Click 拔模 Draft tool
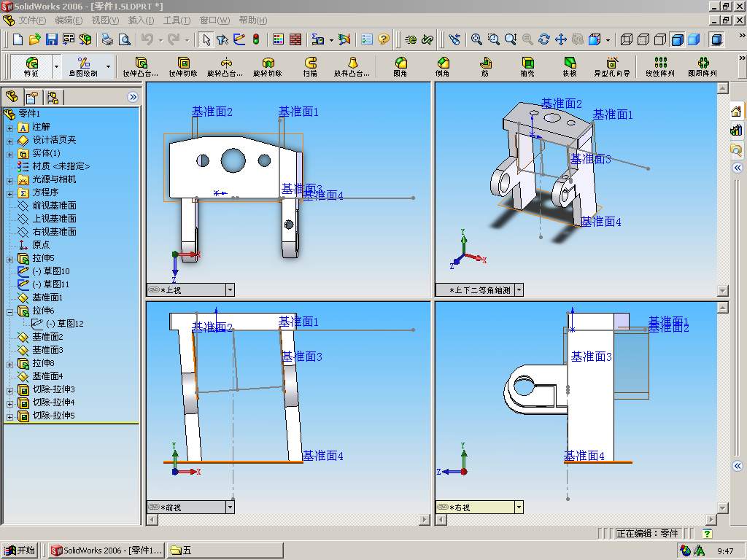This screenshot has width=747, height=560. tap(570, 66)
